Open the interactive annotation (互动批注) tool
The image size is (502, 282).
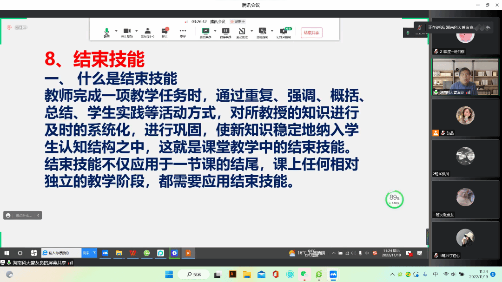point(242,32)
